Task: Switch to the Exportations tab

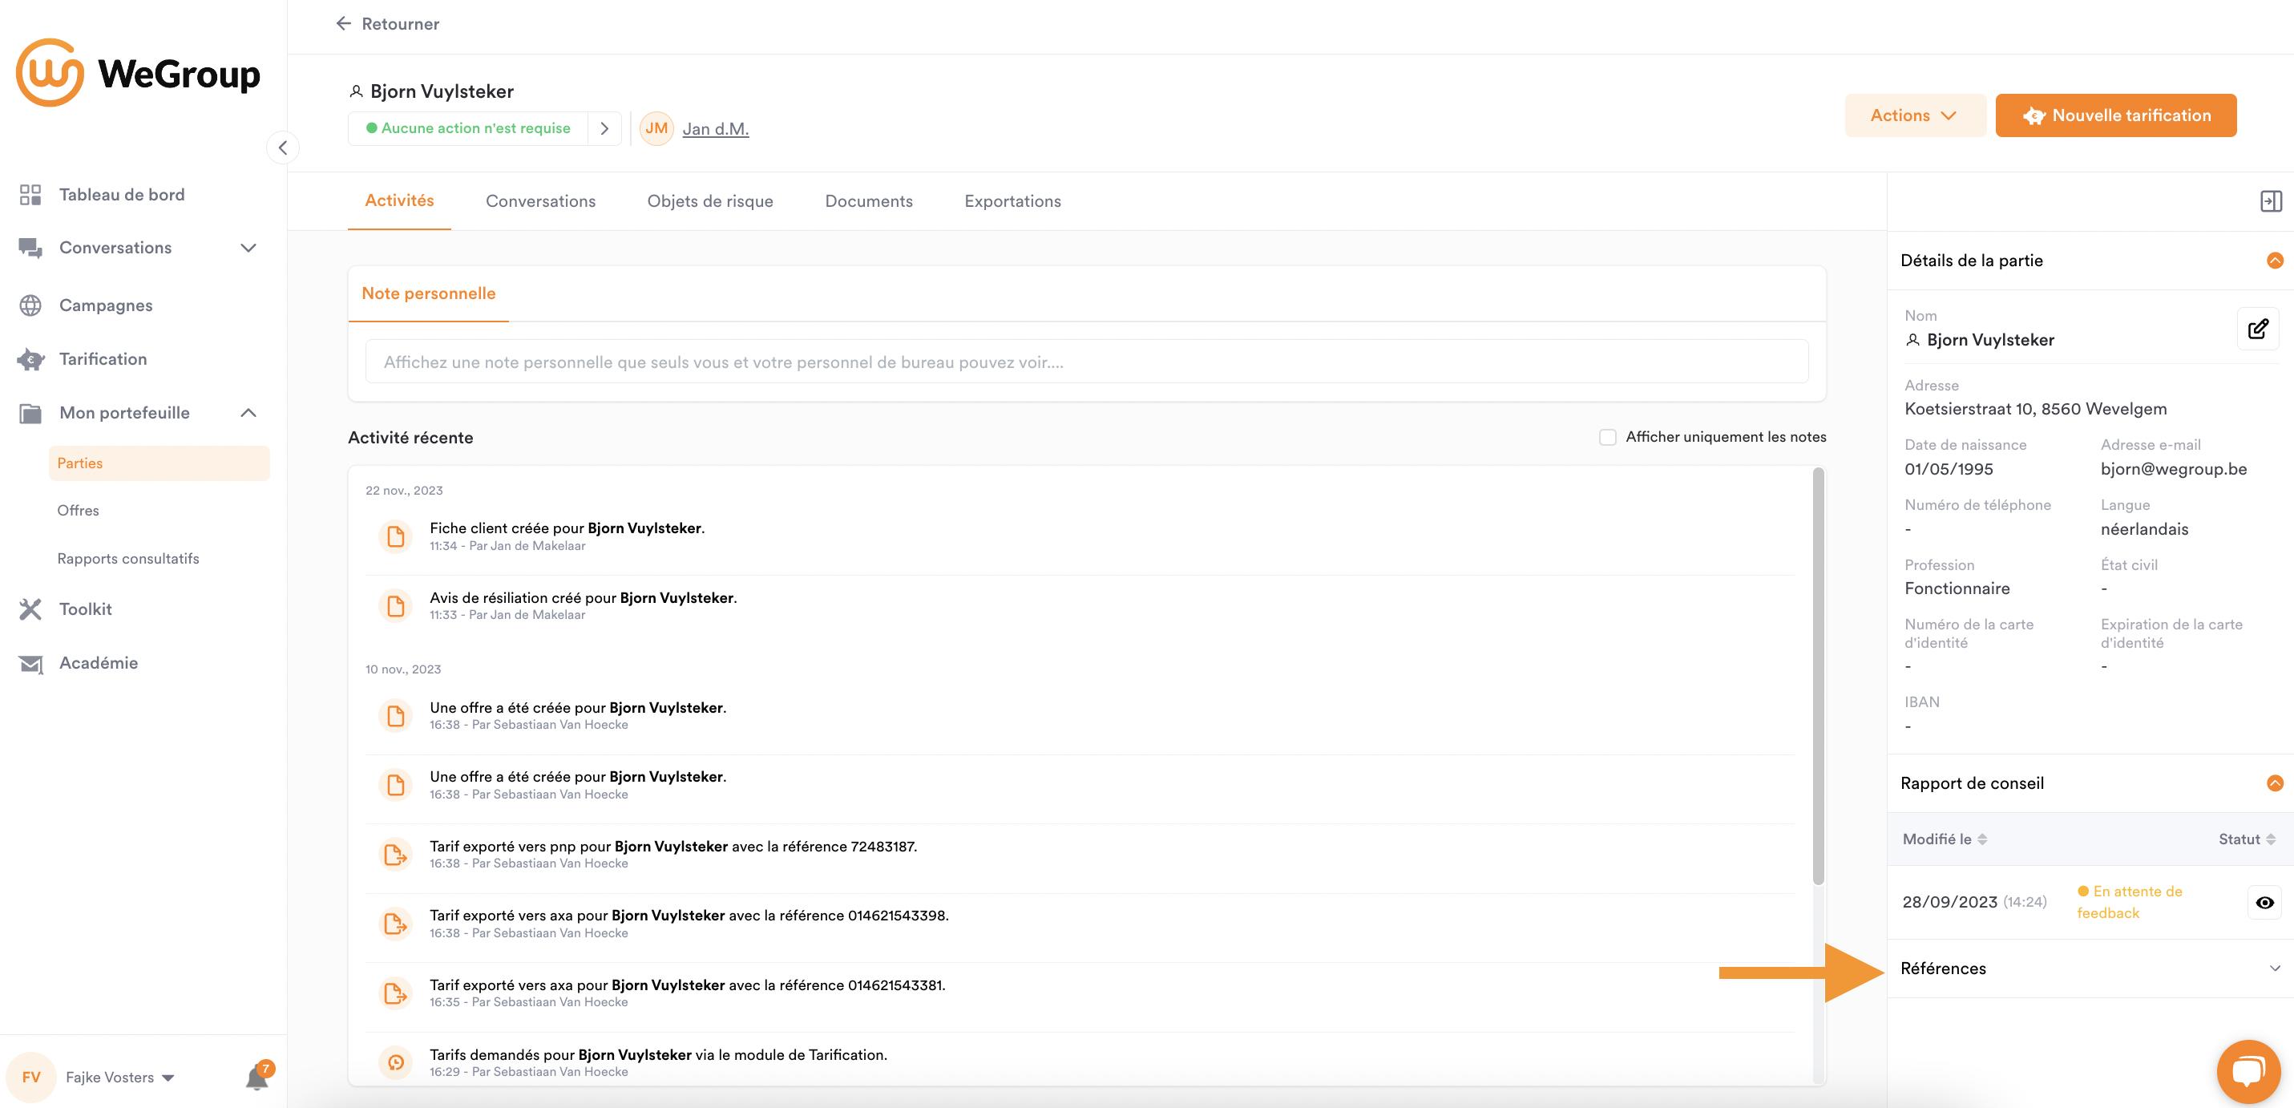Action: pyautogui.click(x=1012, y=201)
